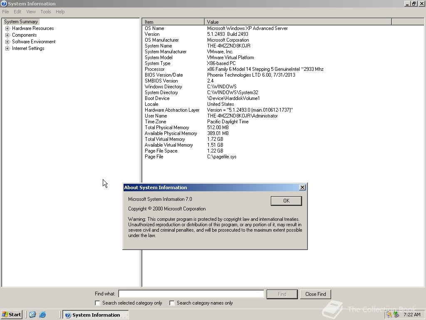
Task: Launch Internet Explorer from quick launch
Action: coord(42,315)
